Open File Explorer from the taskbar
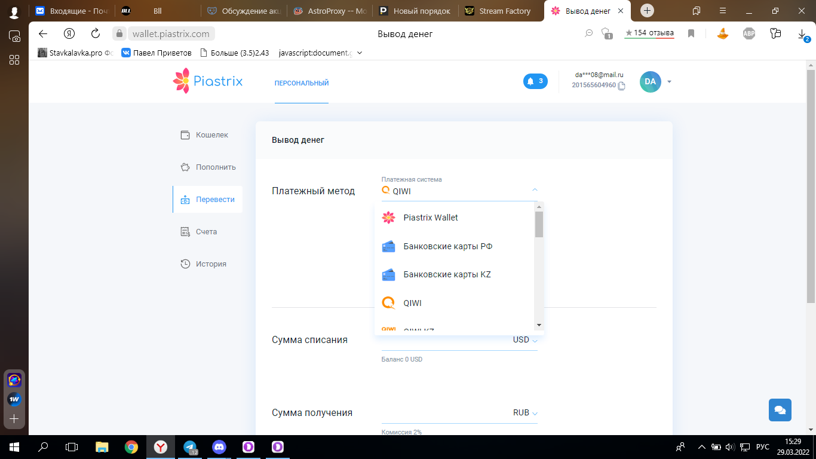The image size is (816, 459). tap(102, 446)
